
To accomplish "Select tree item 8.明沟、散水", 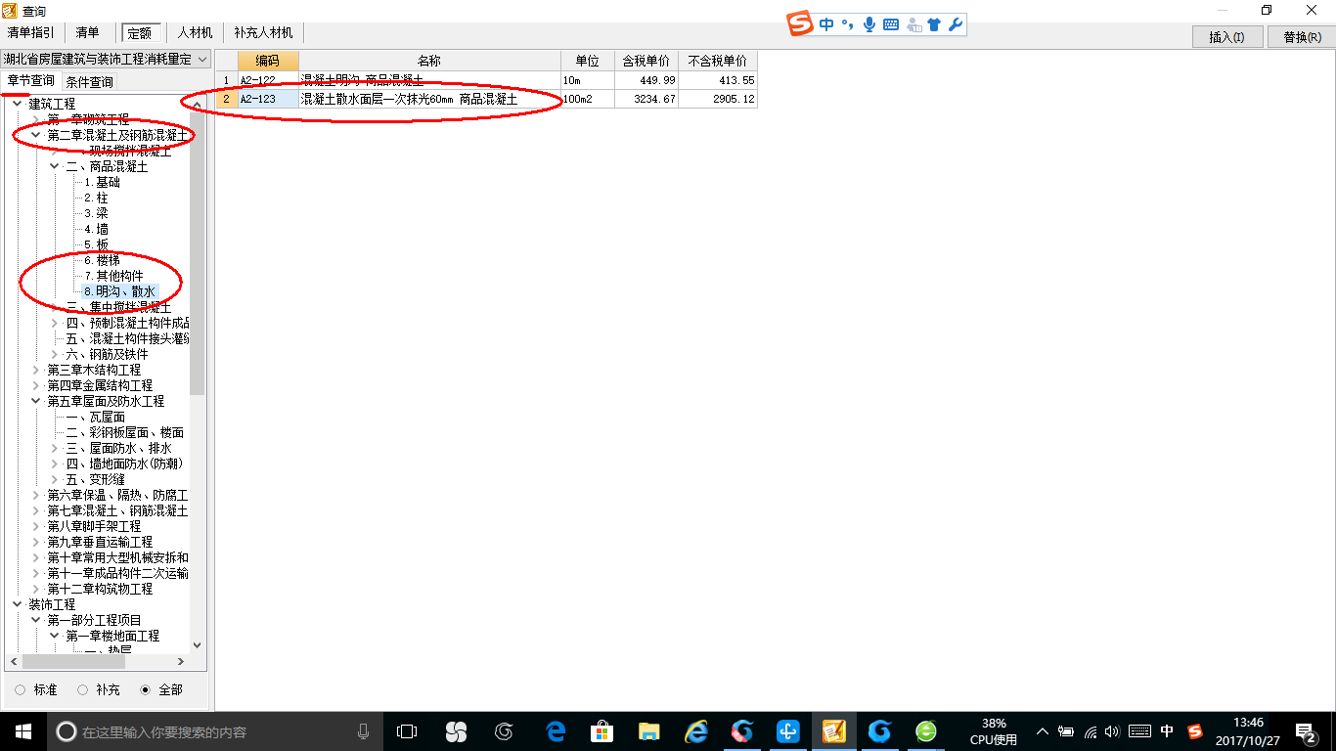I will coord(119,291).
